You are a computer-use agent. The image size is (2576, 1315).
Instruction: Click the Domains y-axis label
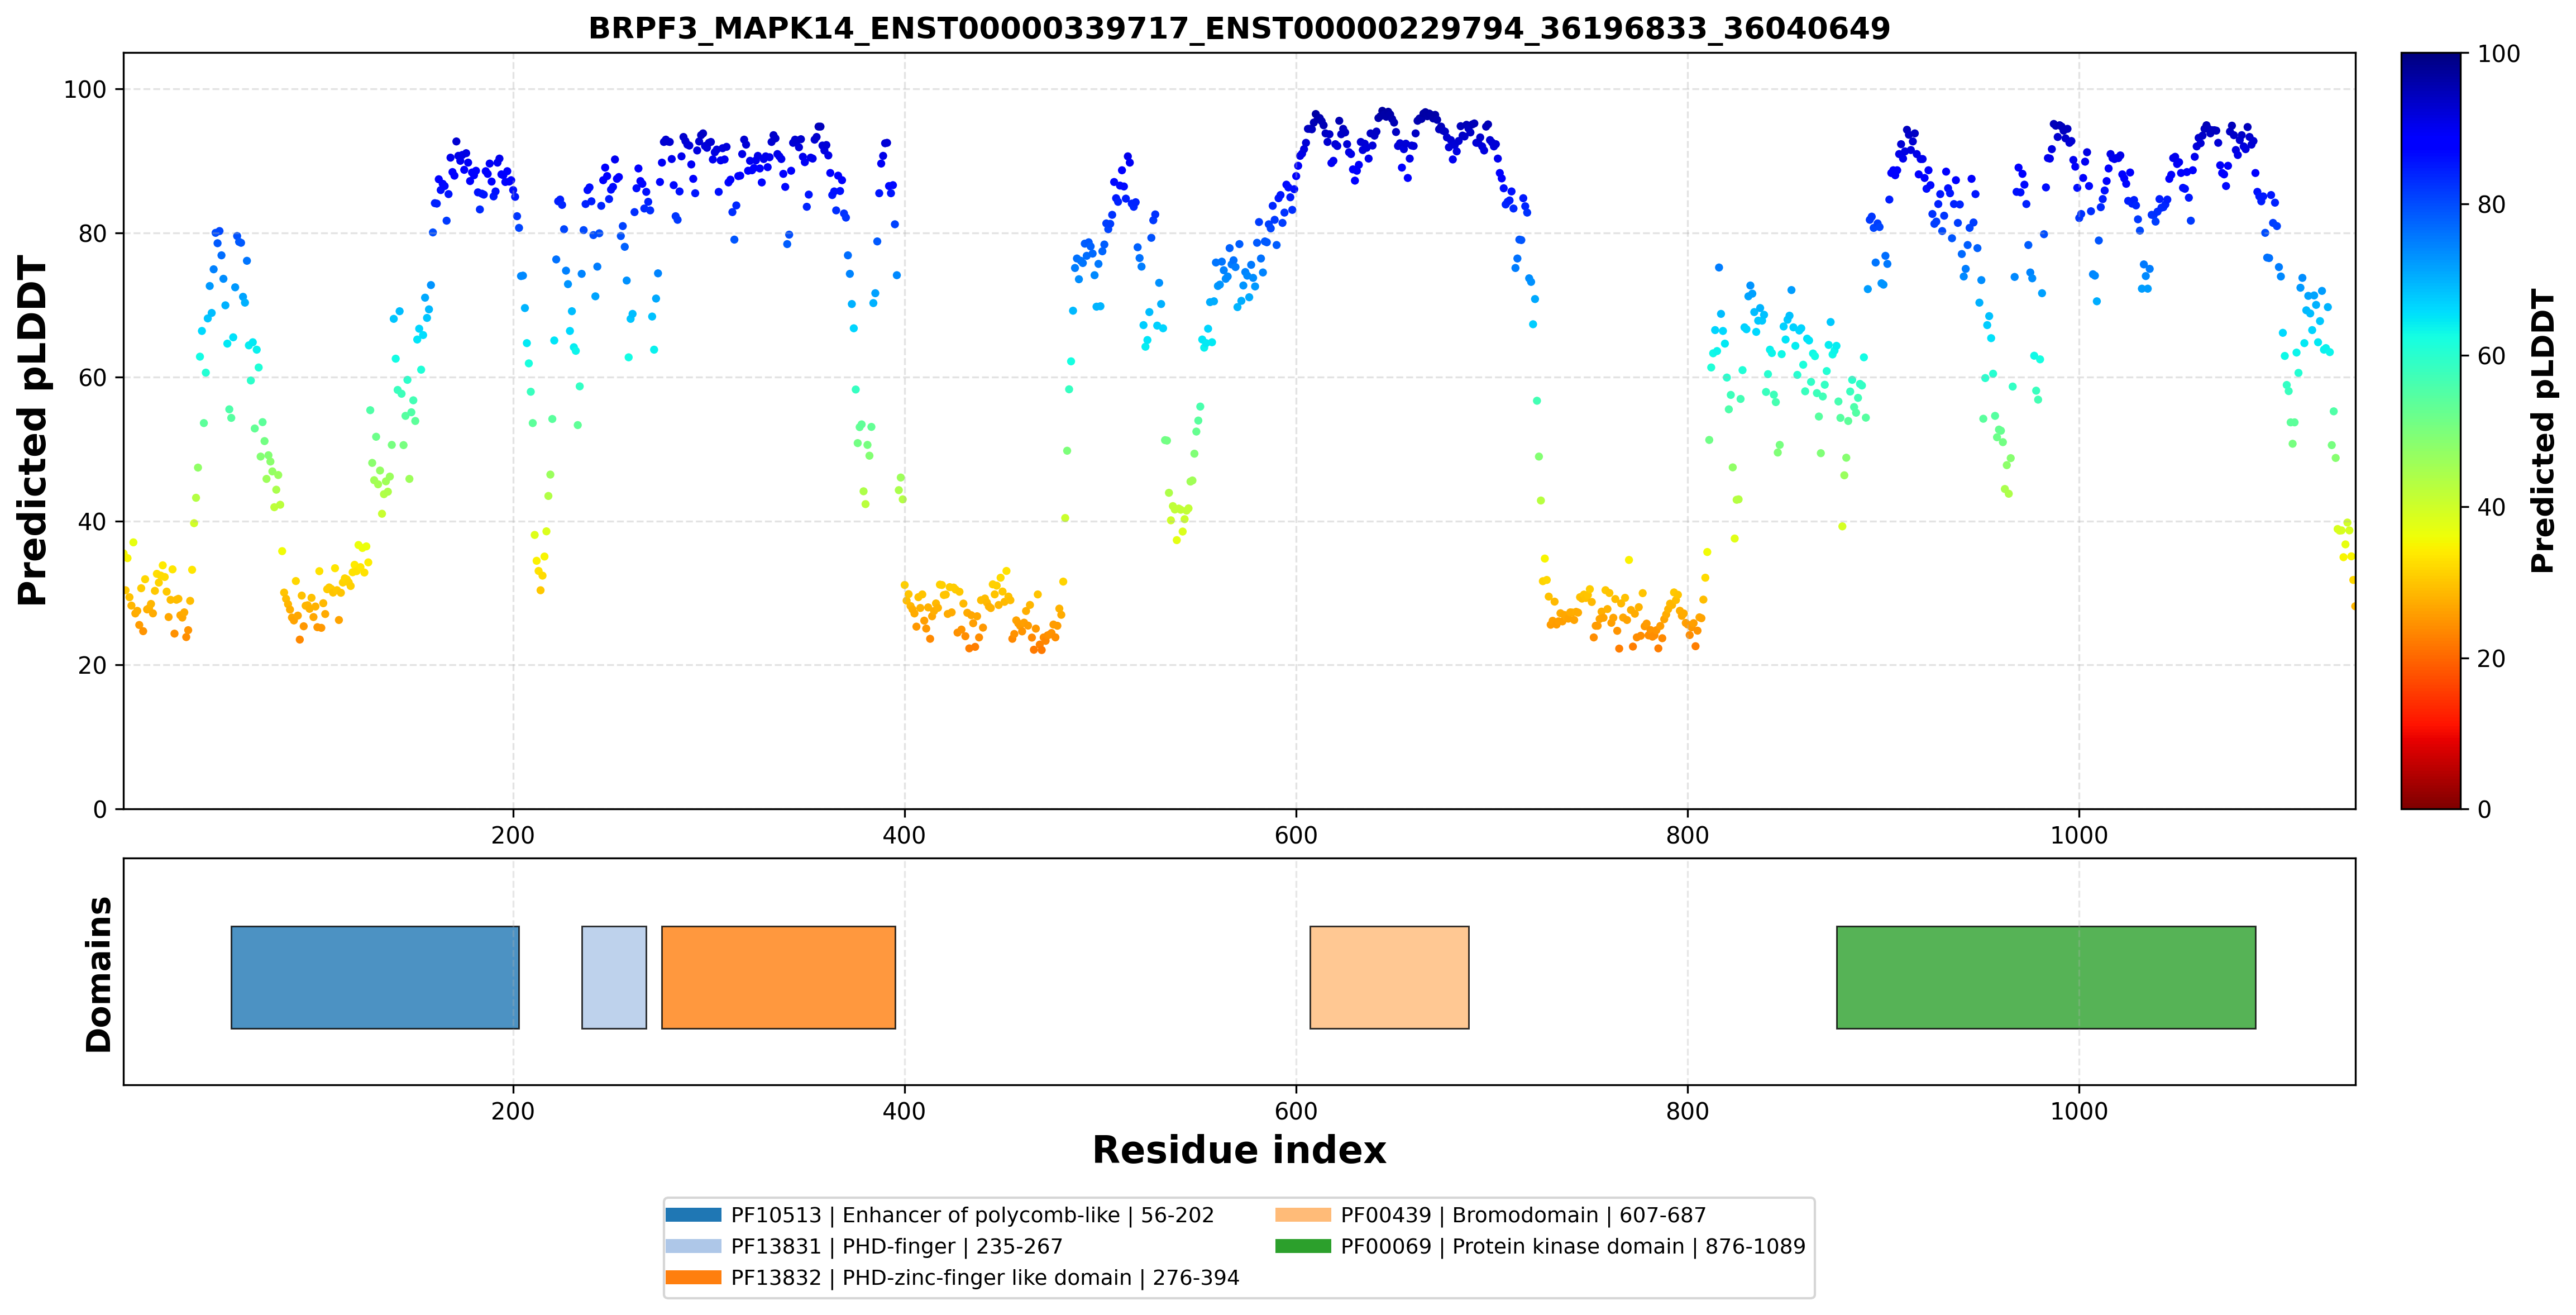[x=99, y=974]
